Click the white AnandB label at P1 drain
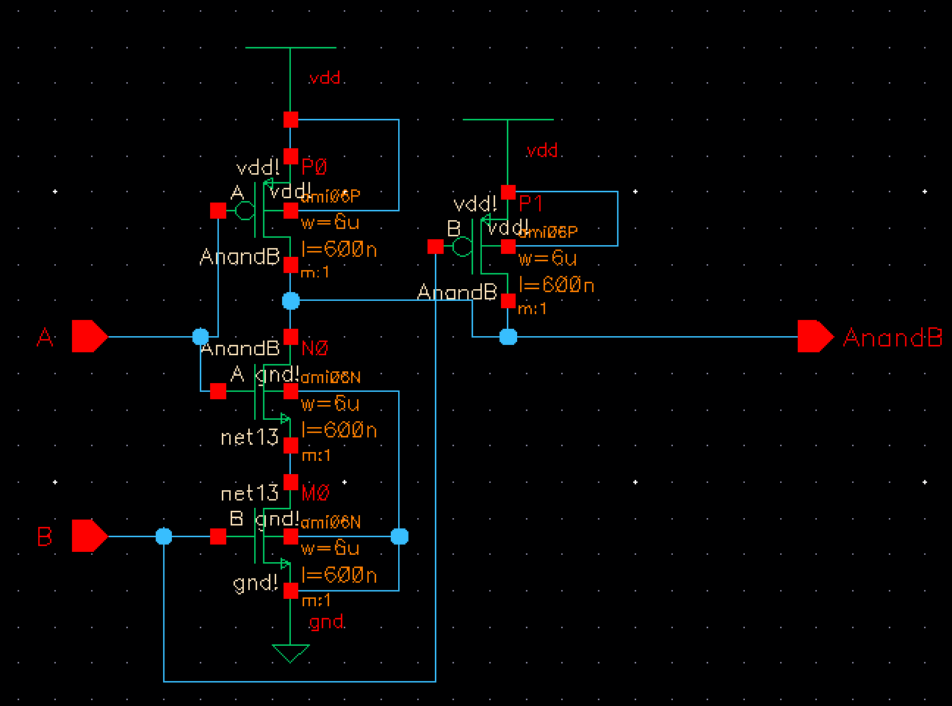This screenshot has width=952, height=706. pos(458,293)
